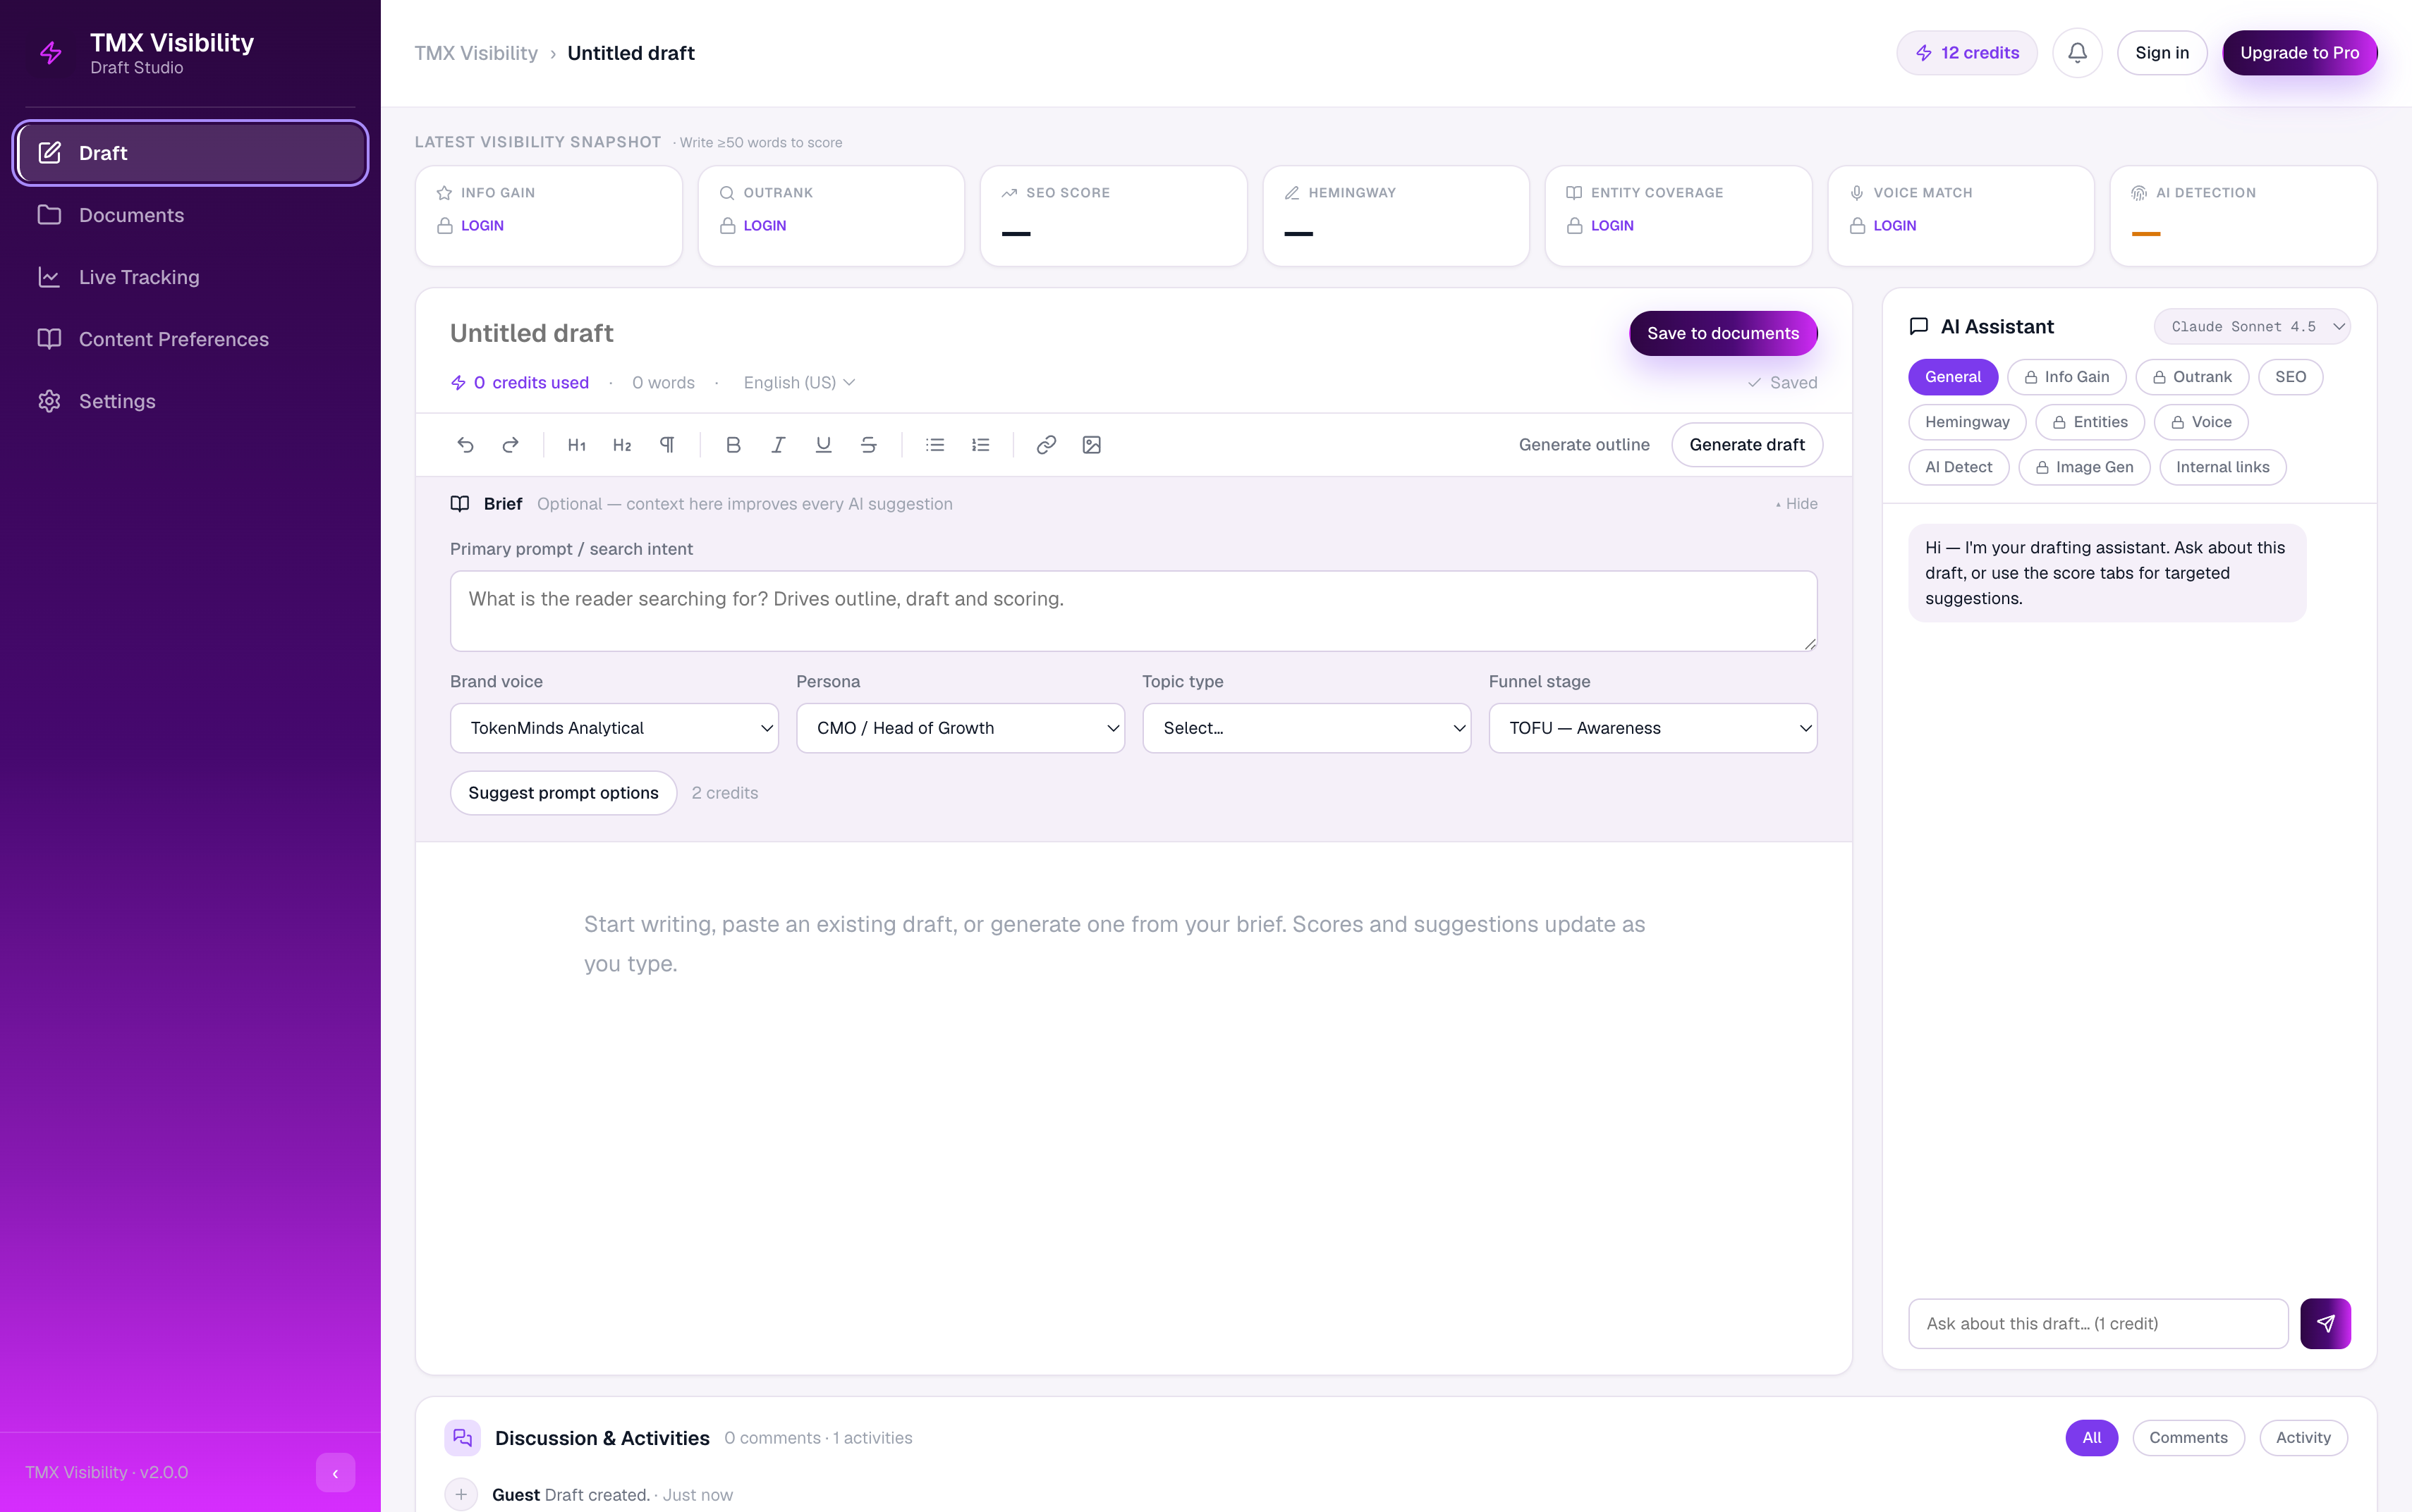Expand the Topic type select
Viewport: 2412px width, 1512px height.
(x=1307, y=728)
